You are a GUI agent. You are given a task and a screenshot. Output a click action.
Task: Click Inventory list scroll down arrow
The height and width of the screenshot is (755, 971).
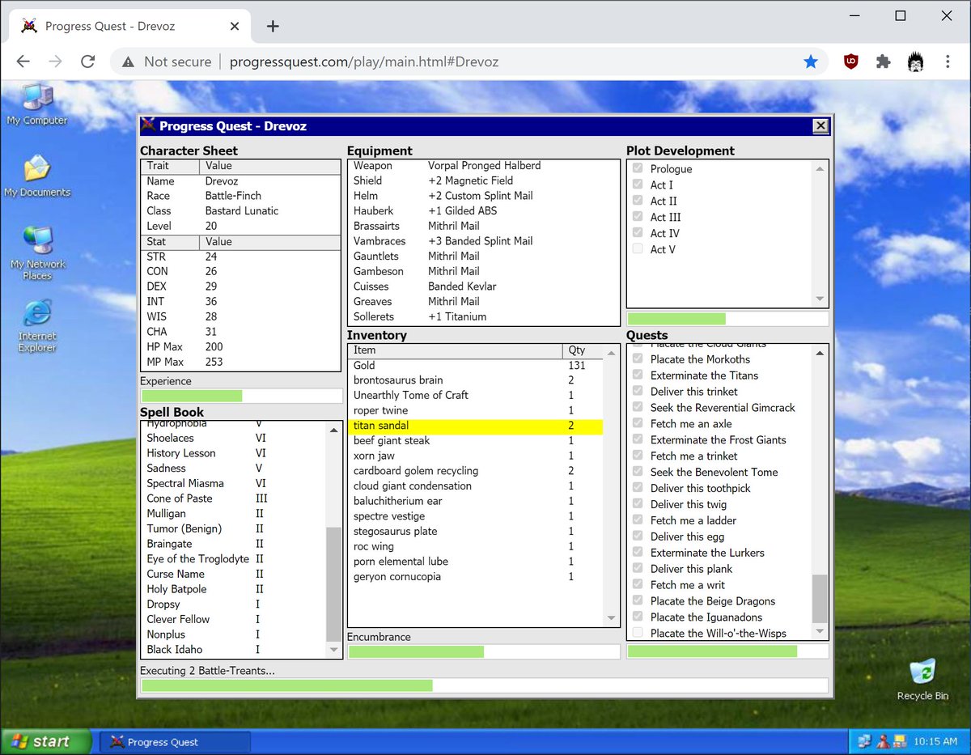click(612, 617)
